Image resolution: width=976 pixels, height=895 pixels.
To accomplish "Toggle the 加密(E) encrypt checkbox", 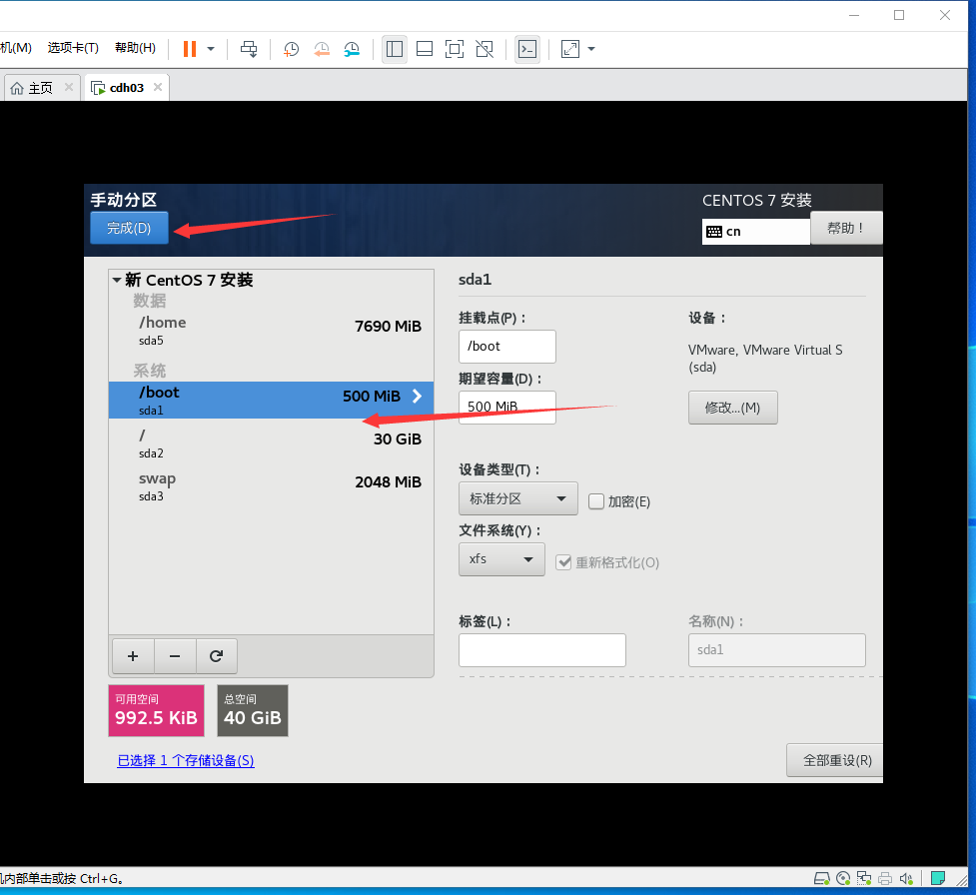I will (x=596, y=501).
